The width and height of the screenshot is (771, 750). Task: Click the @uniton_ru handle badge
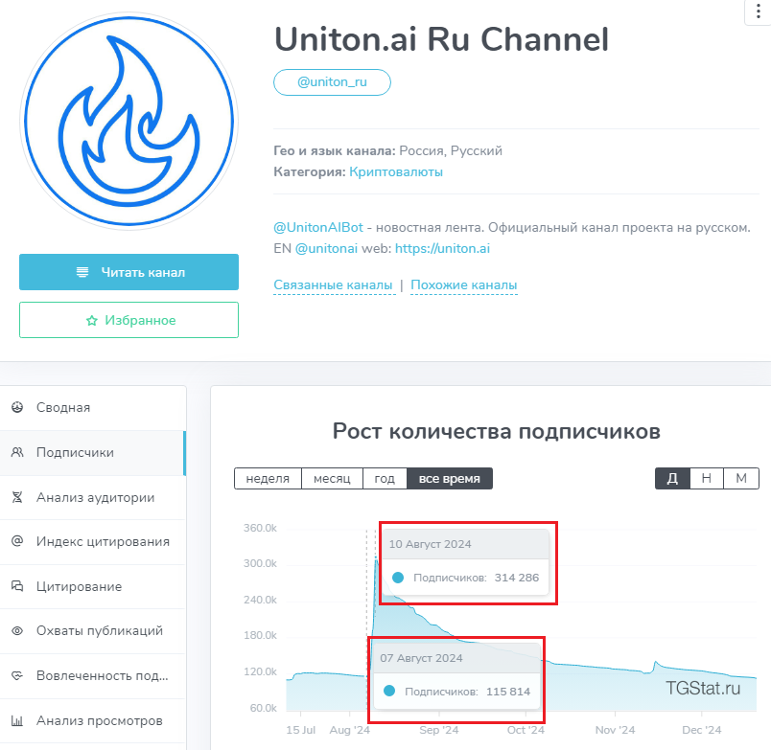coord(332,82)
